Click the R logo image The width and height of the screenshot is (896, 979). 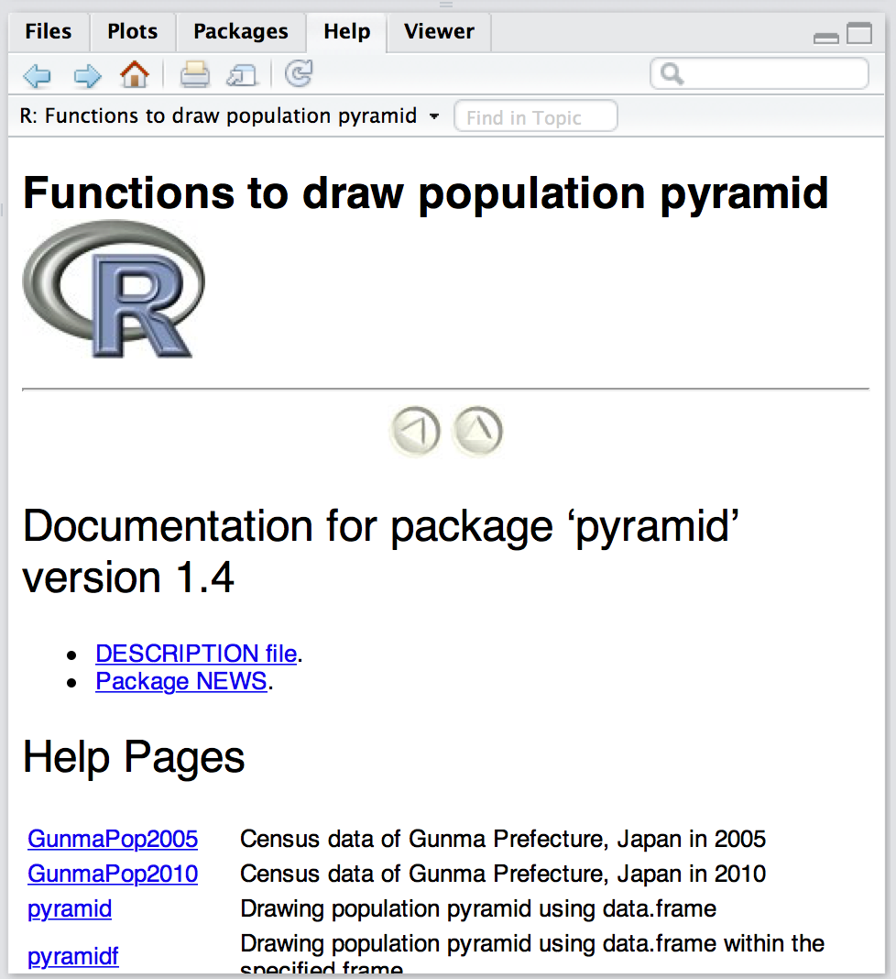pos(113,289)
